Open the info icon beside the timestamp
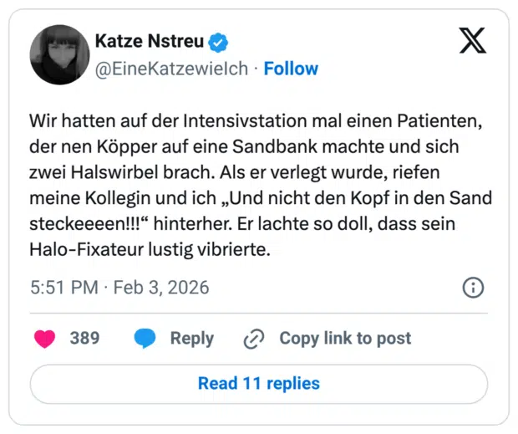 point(473,288)
